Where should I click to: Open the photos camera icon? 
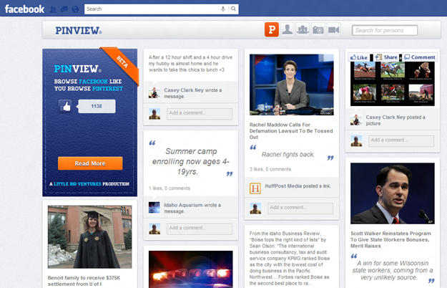coord(318,29)
